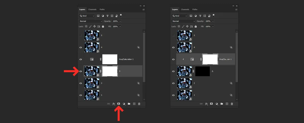
Task: Lock position icon in left panel
Action: pos(94,26)
